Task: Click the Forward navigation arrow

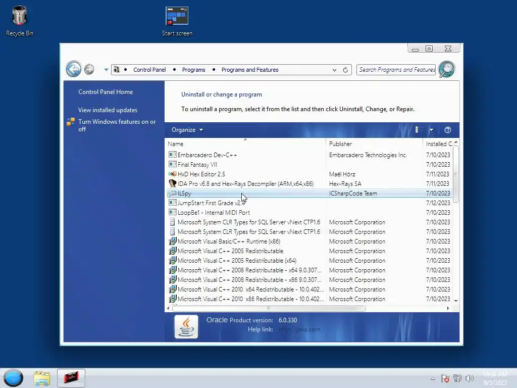Action: (89, 69)
